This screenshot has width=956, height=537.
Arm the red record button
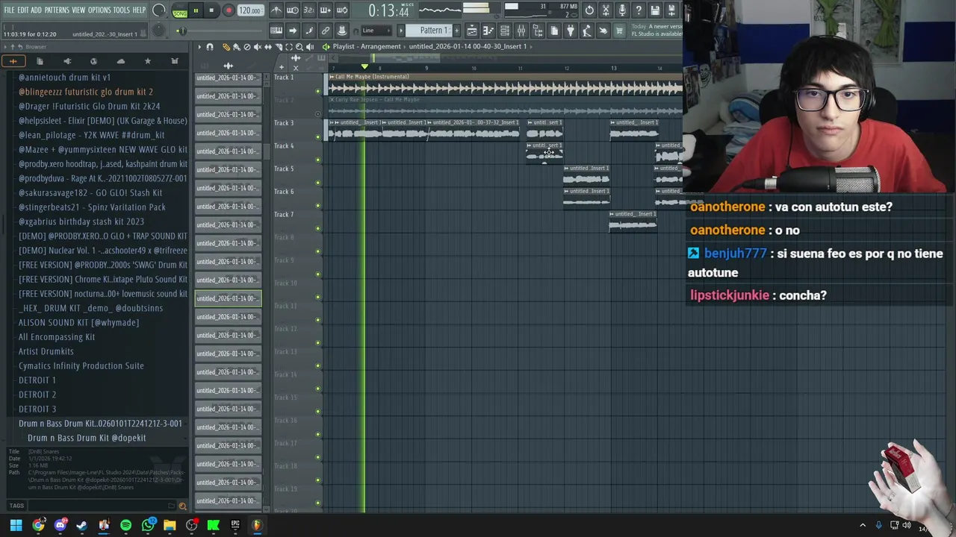(229, 10)
